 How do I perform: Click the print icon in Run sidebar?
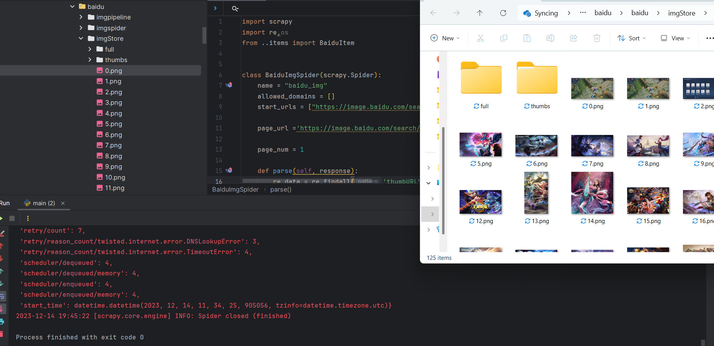click(x=2, y=322)
